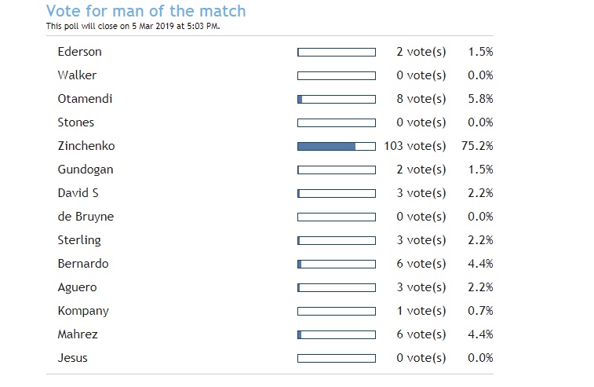Click Otamendi's vote progress bar
The image size is (594, 387).
(336, 99)
